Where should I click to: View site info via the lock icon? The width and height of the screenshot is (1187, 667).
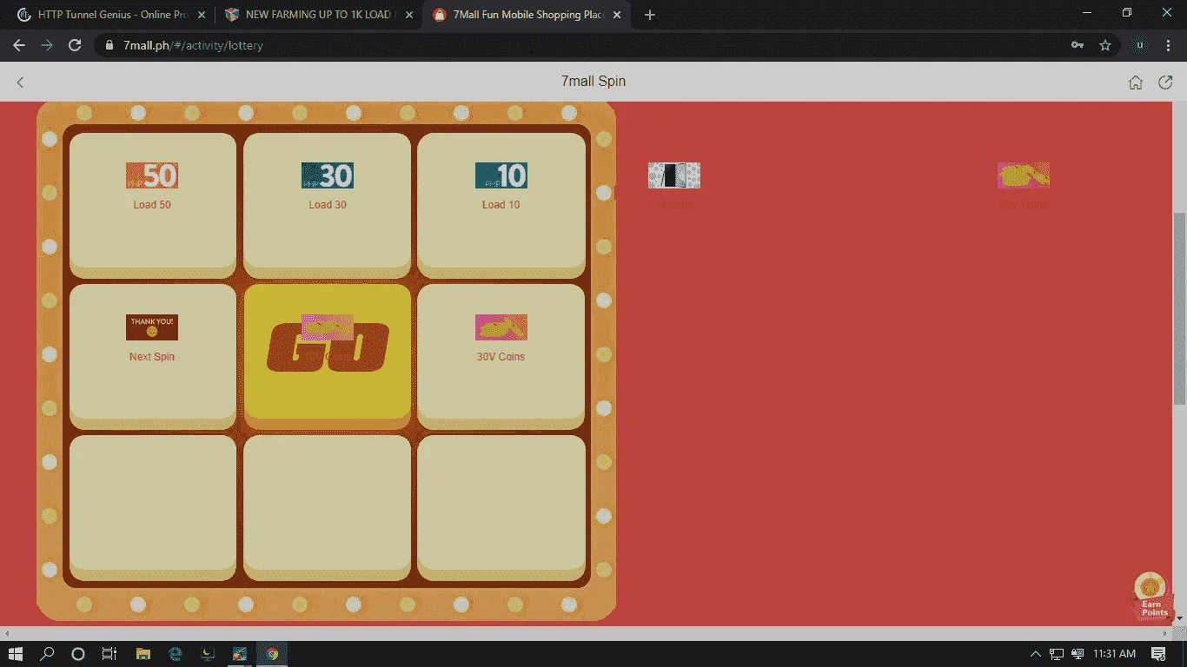click(109, 45)
